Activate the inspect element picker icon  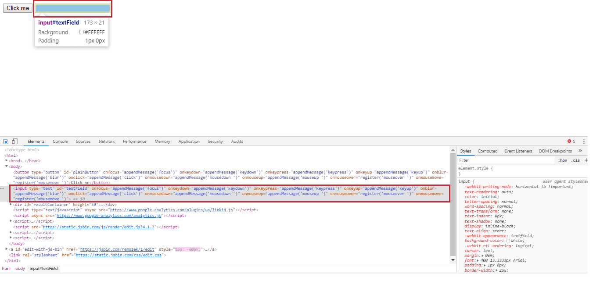pos(6,142)
